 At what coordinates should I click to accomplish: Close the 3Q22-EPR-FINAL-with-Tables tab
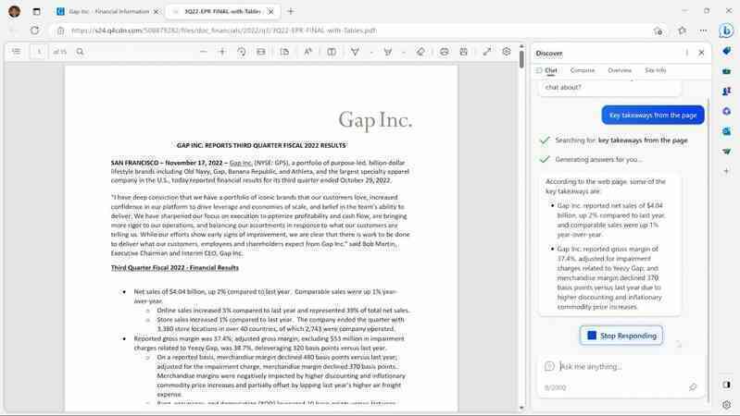pos(270,11)
